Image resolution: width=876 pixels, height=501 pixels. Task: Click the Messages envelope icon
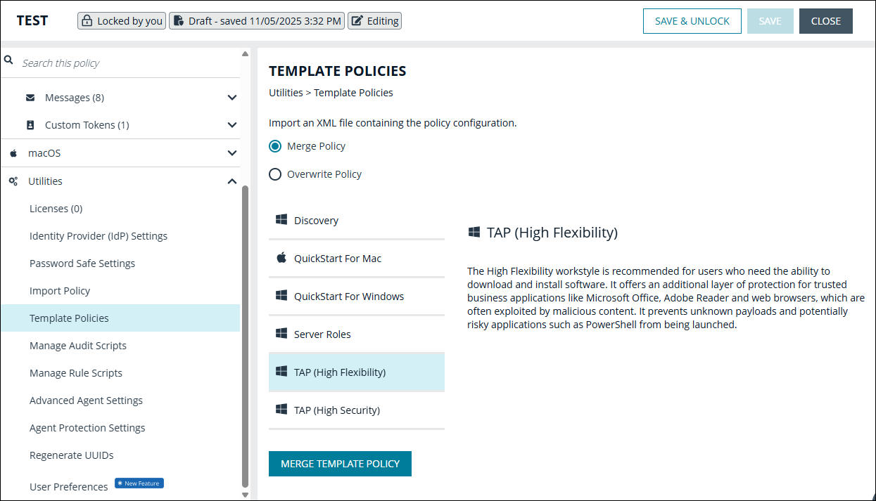click(x=29, y=97)
